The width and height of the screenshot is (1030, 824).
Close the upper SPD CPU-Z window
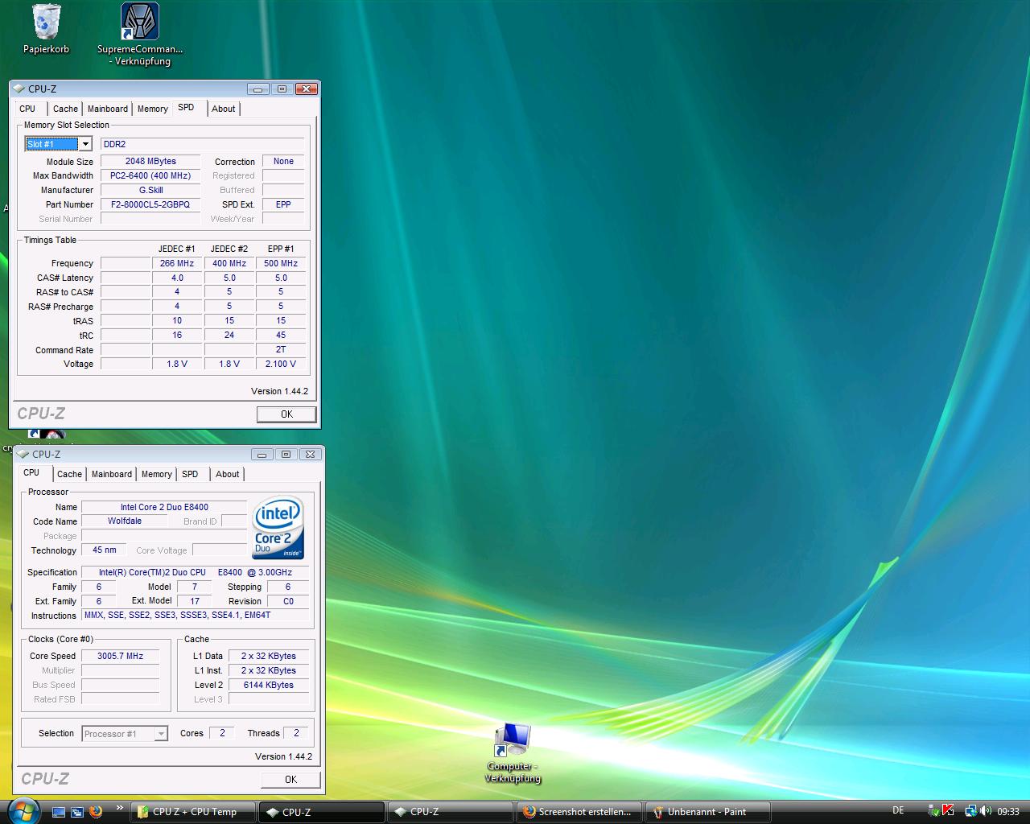tap(306, 89)
